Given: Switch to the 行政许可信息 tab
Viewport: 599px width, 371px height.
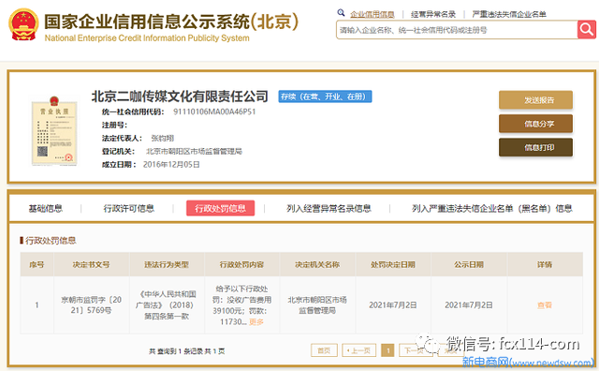Looking at the screenshot, I should tap(129, 208).
